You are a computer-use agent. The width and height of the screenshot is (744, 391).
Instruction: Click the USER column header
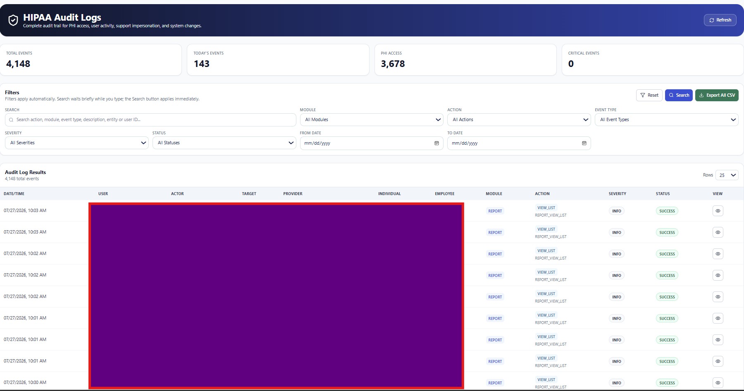[x=103, y=193]
